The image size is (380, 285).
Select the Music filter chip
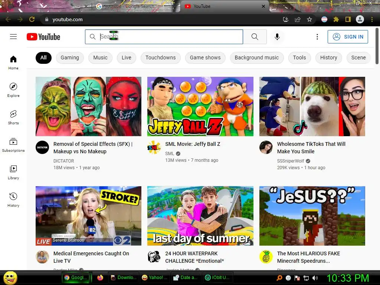click(x=100, y=58)
